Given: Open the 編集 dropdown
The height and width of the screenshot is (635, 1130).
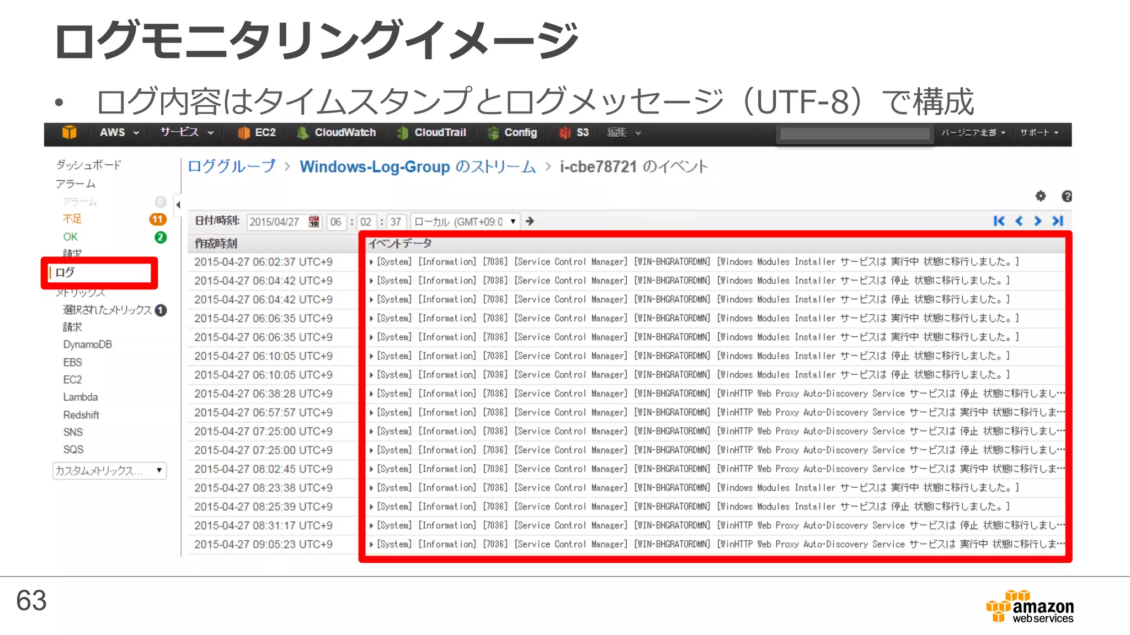Looking at the screenshot, I should [624, 133].
